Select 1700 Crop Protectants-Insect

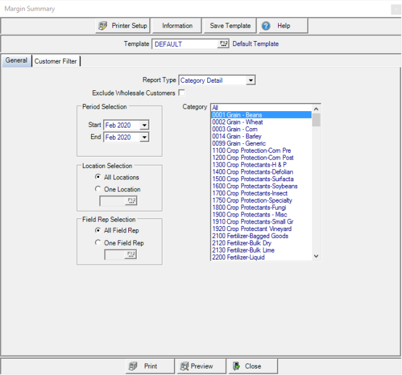(x=261, y=193)
